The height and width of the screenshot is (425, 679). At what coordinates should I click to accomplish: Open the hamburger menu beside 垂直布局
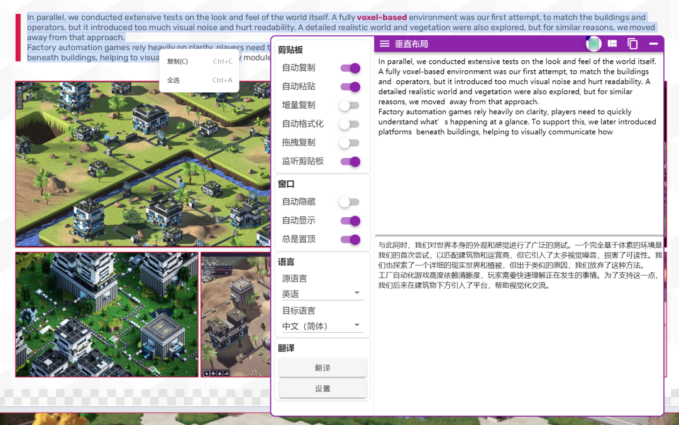pyautogui.click(x=385, y=44)
